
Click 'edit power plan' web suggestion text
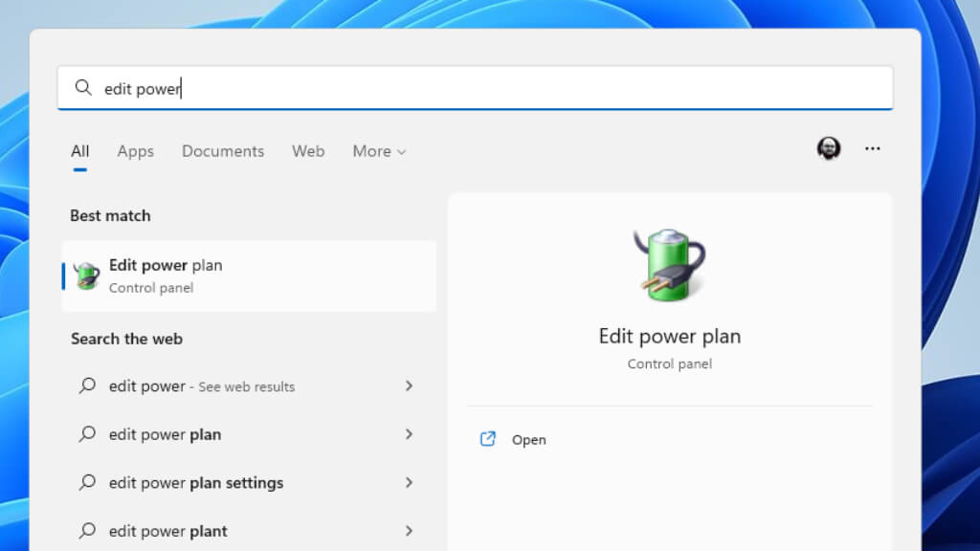(165, 434)
